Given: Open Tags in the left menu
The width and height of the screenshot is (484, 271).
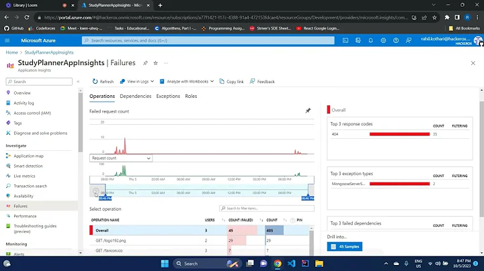Looking at the screenshot, I should (x=17, y=123).
